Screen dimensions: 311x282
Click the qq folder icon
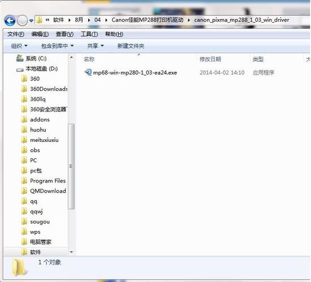coord(24,201)
